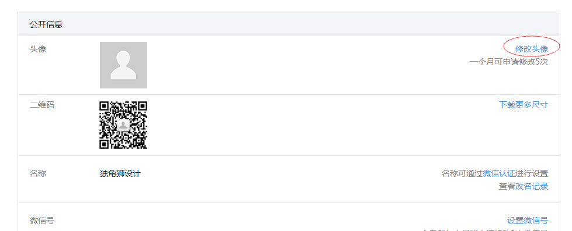Click the 名称 row label
Viewport: 572px width, 231px height.
[x=38, y=173]
